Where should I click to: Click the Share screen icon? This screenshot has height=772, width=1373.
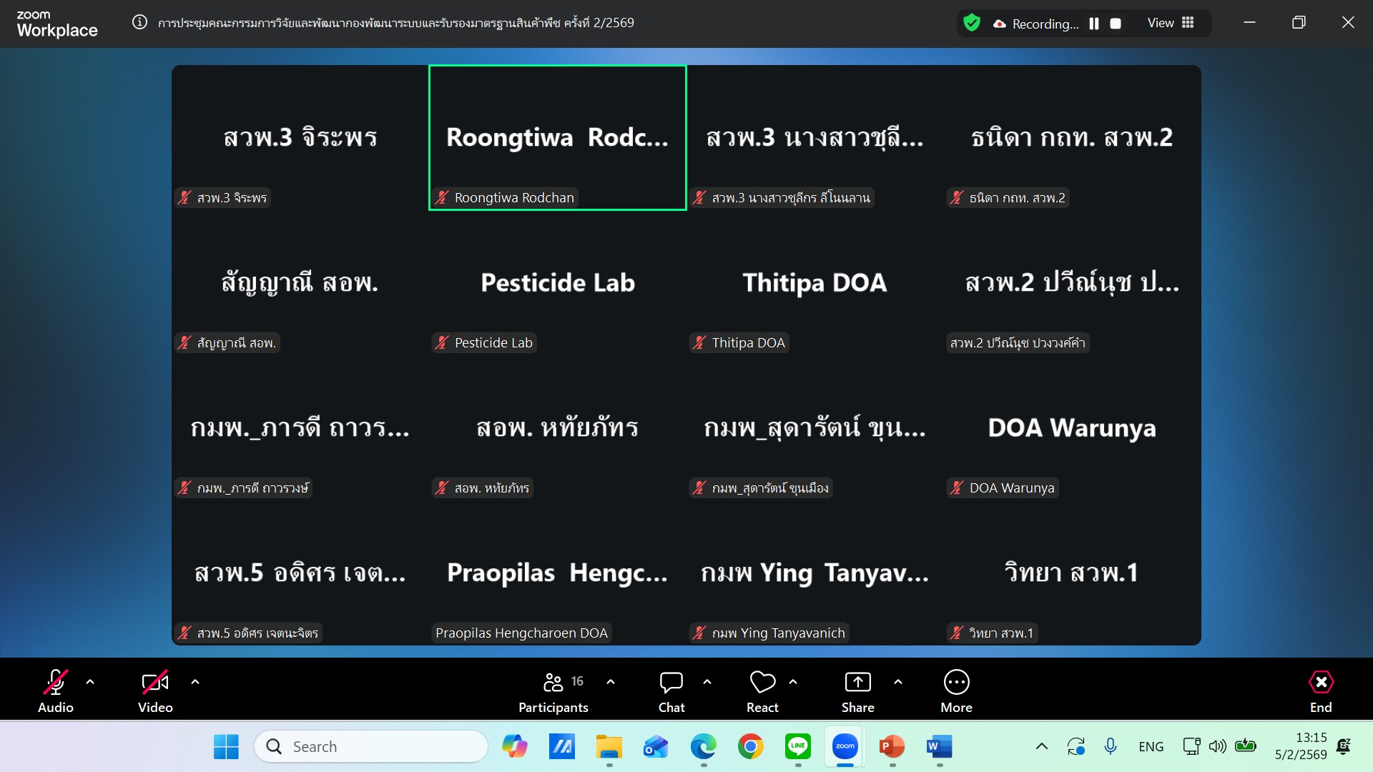tap(857, 683)
